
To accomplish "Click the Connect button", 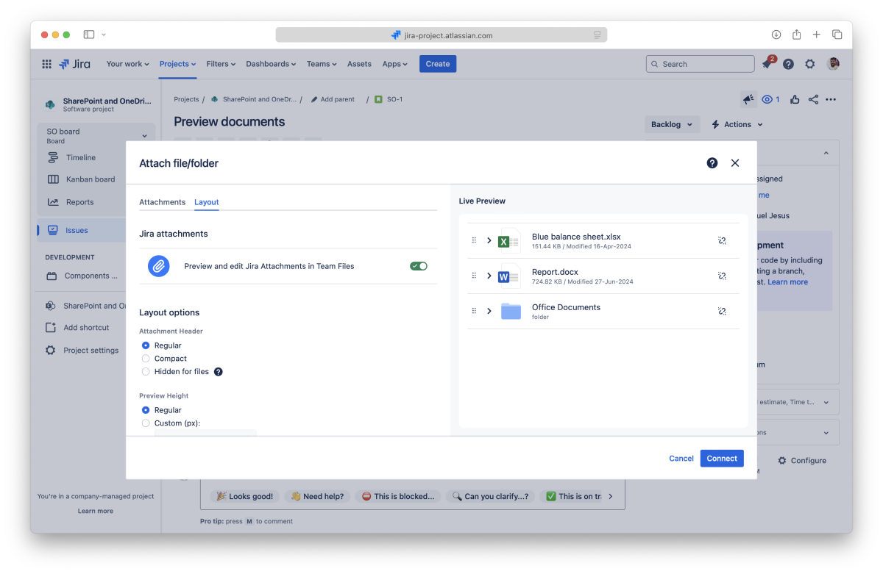I will [721, 459].
